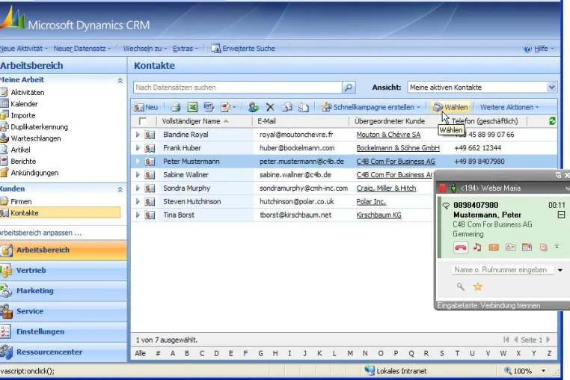
Task: Open the Neue Aktivität menu
Action: point(24,49)
